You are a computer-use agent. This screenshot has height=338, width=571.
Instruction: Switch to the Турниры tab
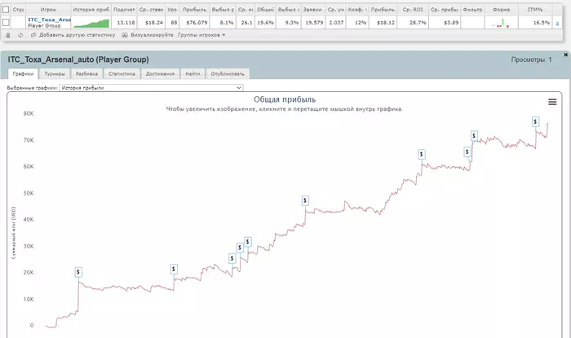(x=55, y=74)
